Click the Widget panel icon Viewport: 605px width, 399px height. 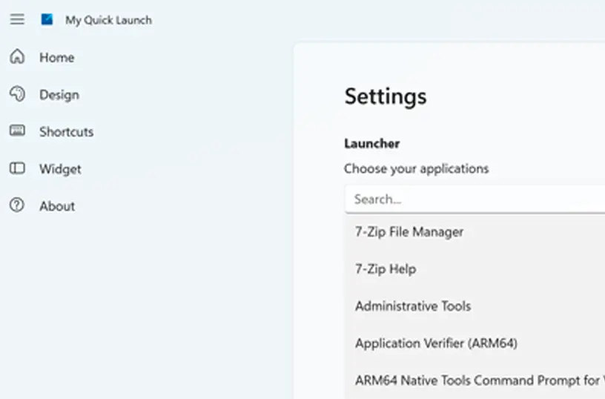click(17, 168)
